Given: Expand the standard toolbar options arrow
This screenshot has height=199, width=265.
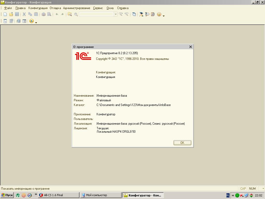Looking at the screenshot, I should (164, 16).
